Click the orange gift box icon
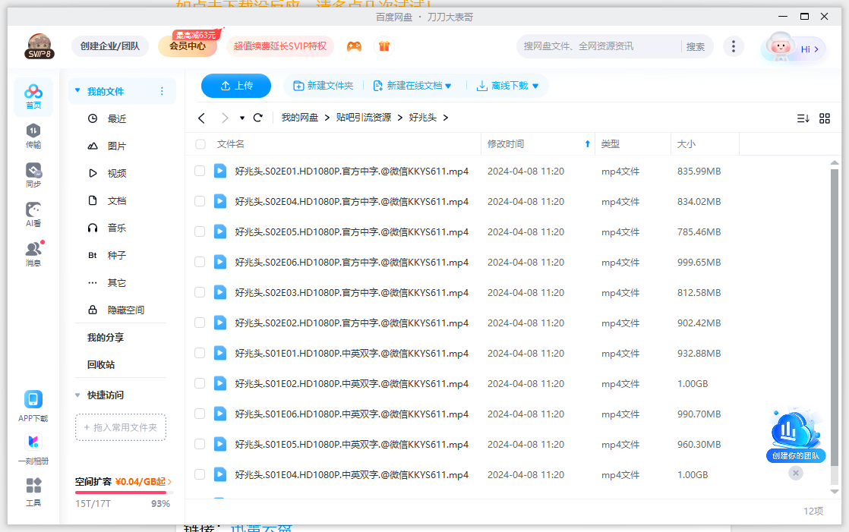Viewport: 849px width, 532px height. 384,46
